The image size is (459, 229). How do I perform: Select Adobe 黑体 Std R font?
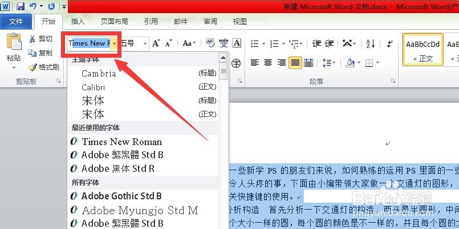tap(143, 168)
